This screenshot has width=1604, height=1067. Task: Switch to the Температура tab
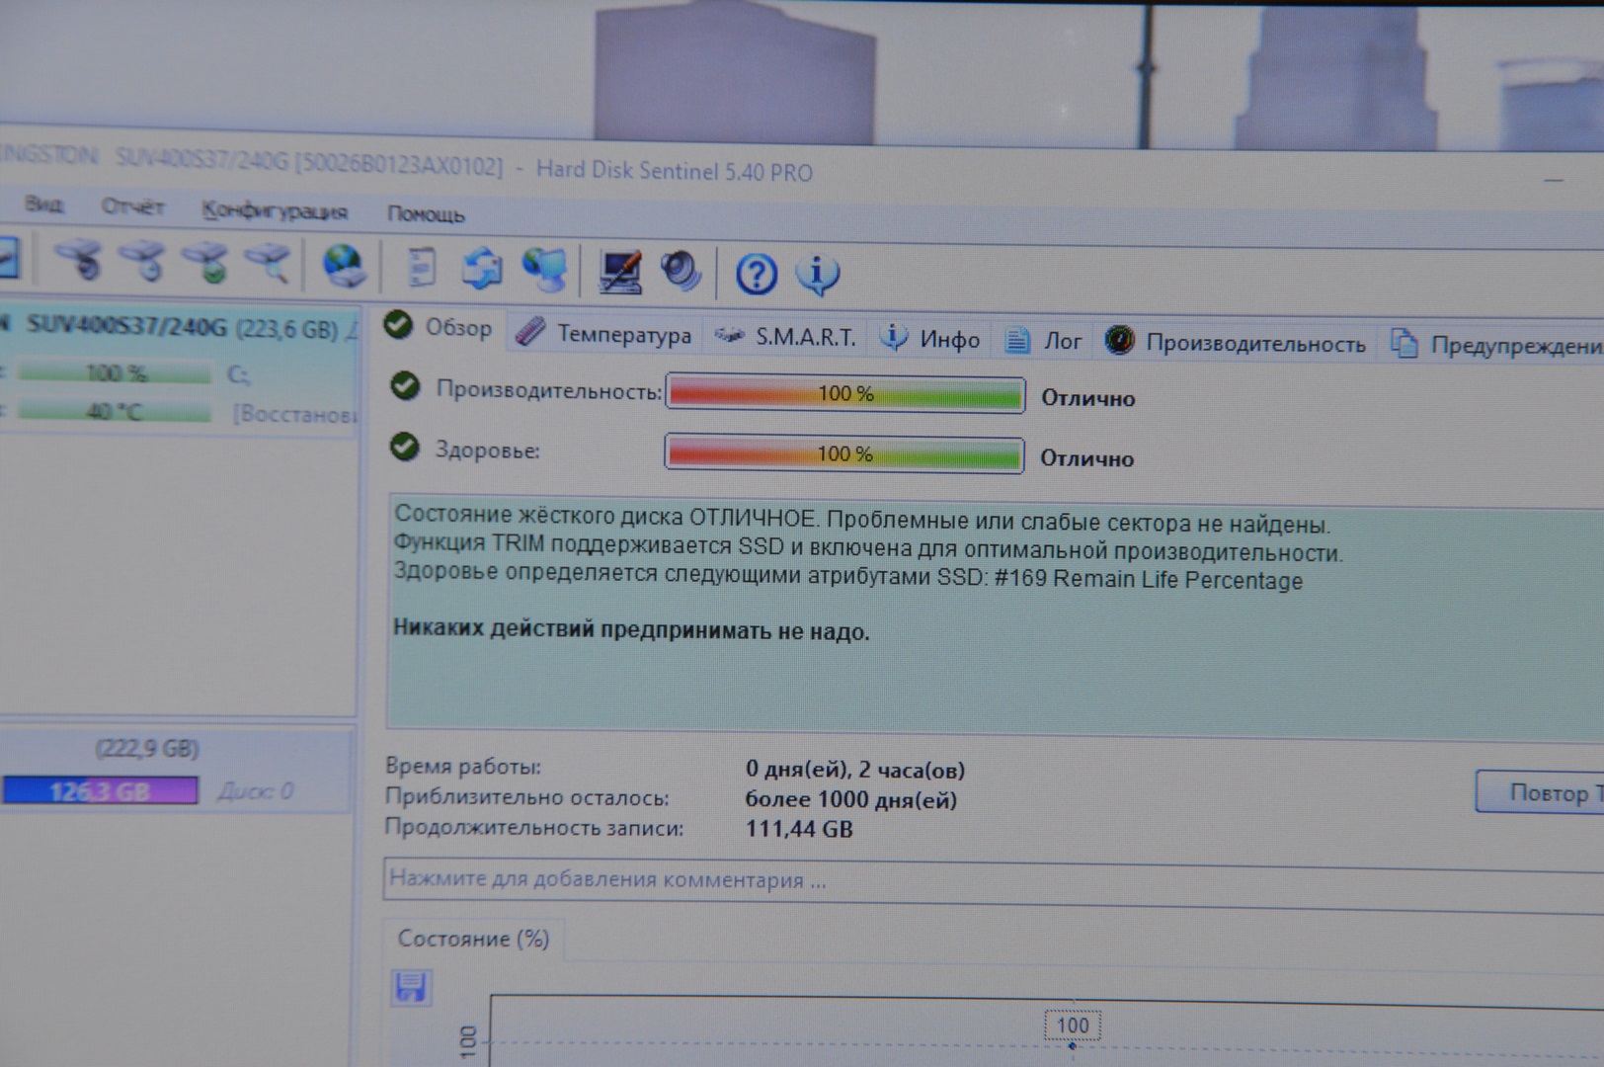604,334
